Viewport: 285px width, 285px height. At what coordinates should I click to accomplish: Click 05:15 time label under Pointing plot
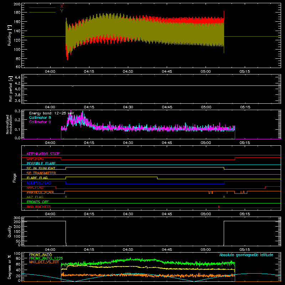245,72
